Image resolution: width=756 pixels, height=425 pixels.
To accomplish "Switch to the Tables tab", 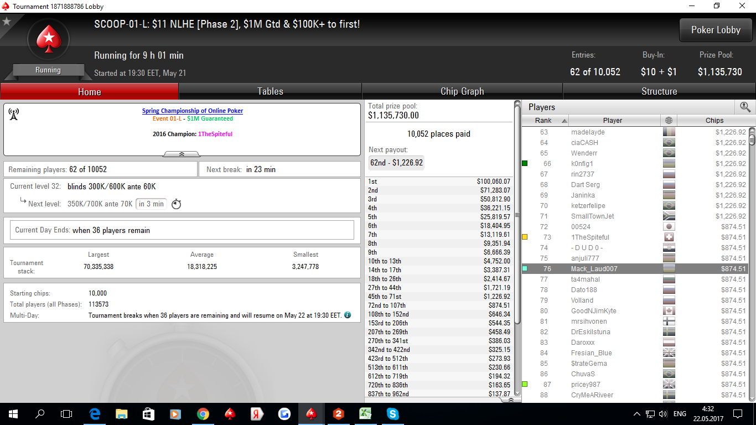I will (x=270, y=91).
